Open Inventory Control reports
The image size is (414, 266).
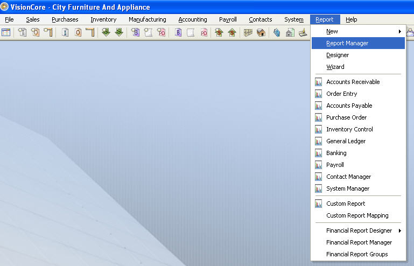coord(358,129)
